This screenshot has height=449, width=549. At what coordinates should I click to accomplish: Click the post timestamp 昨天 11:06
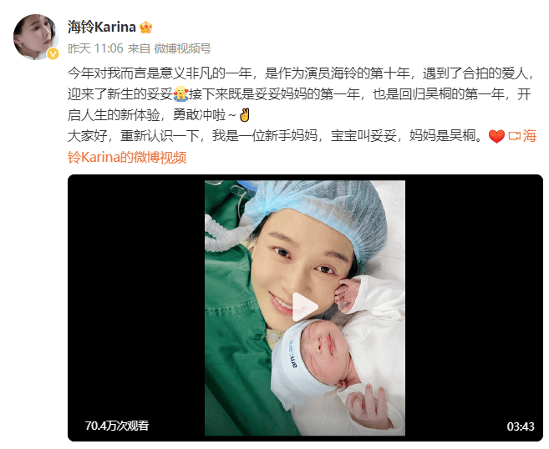click(95, 48)
